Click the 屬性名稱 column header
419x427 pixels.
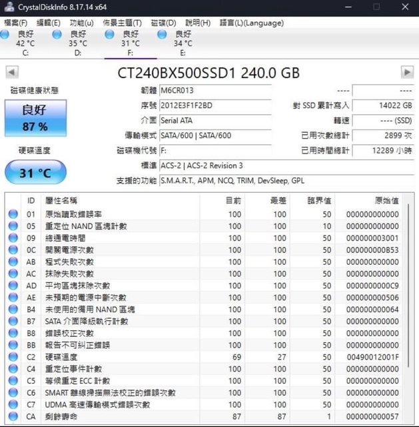coord(61,200)
